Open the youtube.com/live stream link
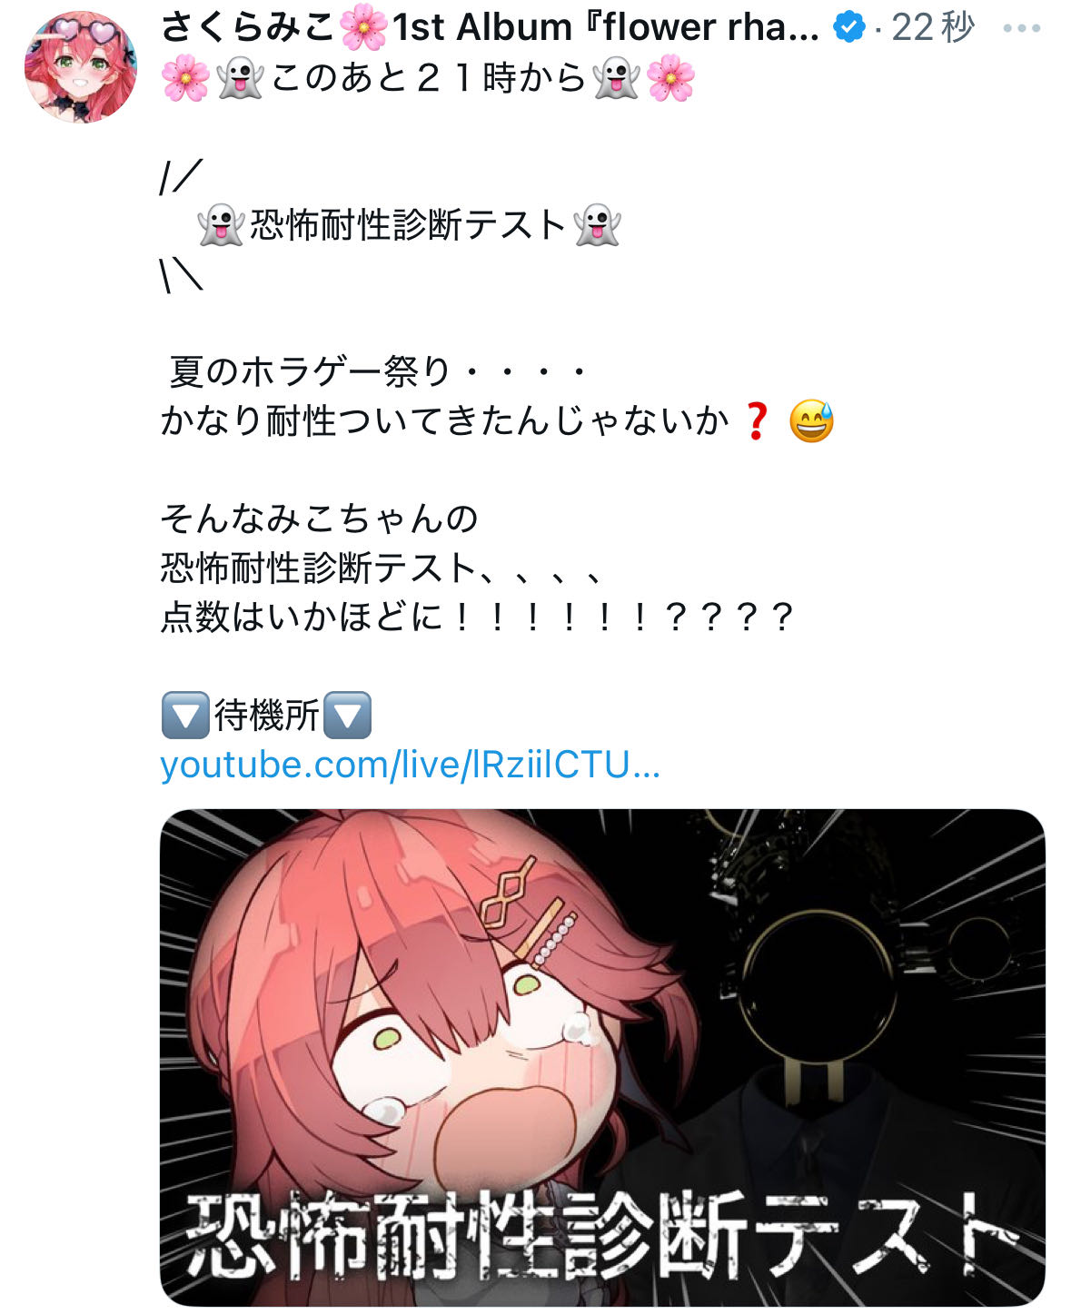This screenshot has height=1314, width=1071. (410, 766)
